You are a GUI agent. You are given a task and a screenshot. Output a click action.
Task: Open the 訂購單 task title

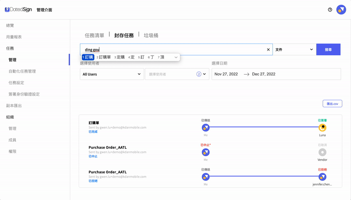point(94,123)
